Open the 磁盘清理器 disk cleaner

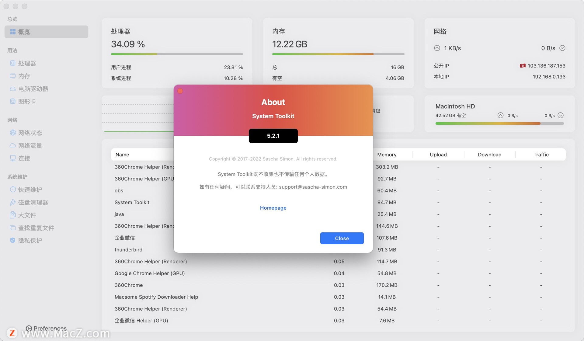coord(46,202)
